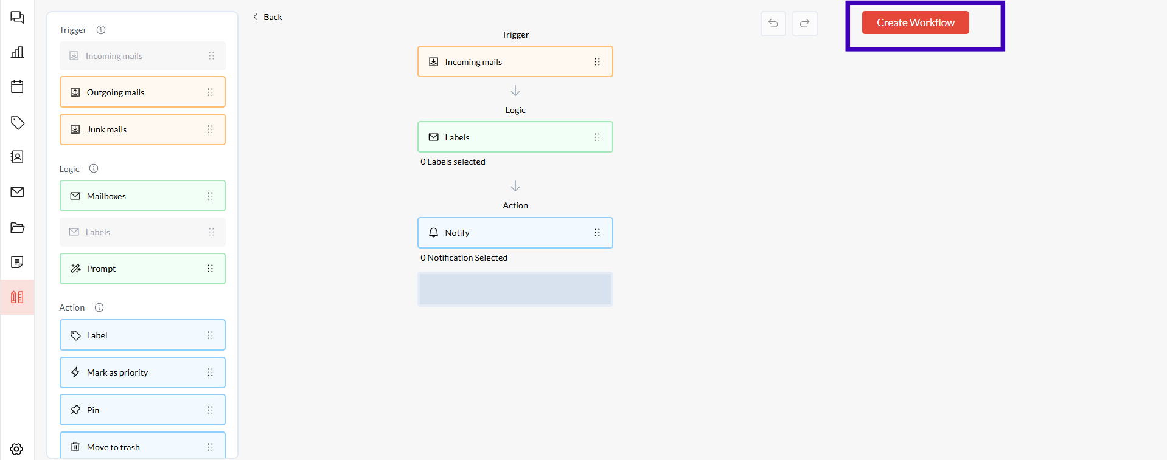Click the Labels logic node in workflow
Image resolution: width=1167 pixels, height=460 pixels.
coord(515,137)
